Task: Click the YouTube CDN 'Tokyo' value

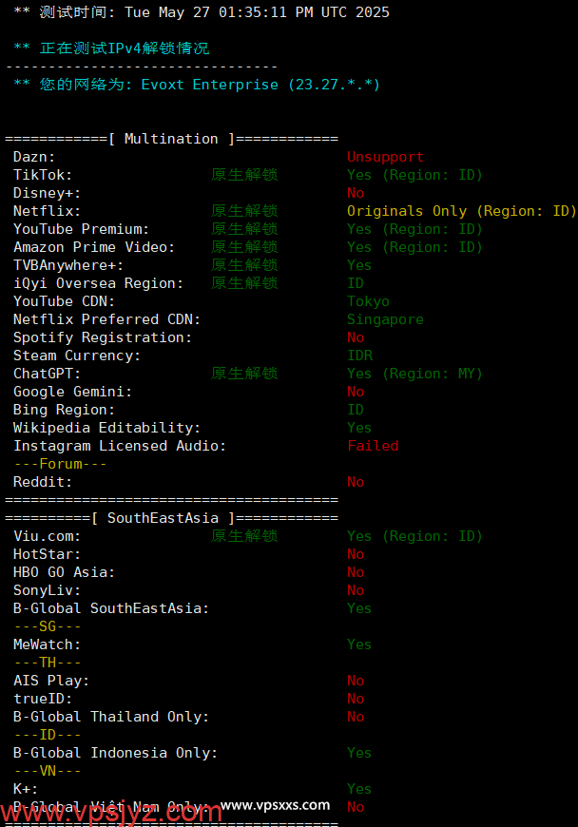Action: point(368,301)
